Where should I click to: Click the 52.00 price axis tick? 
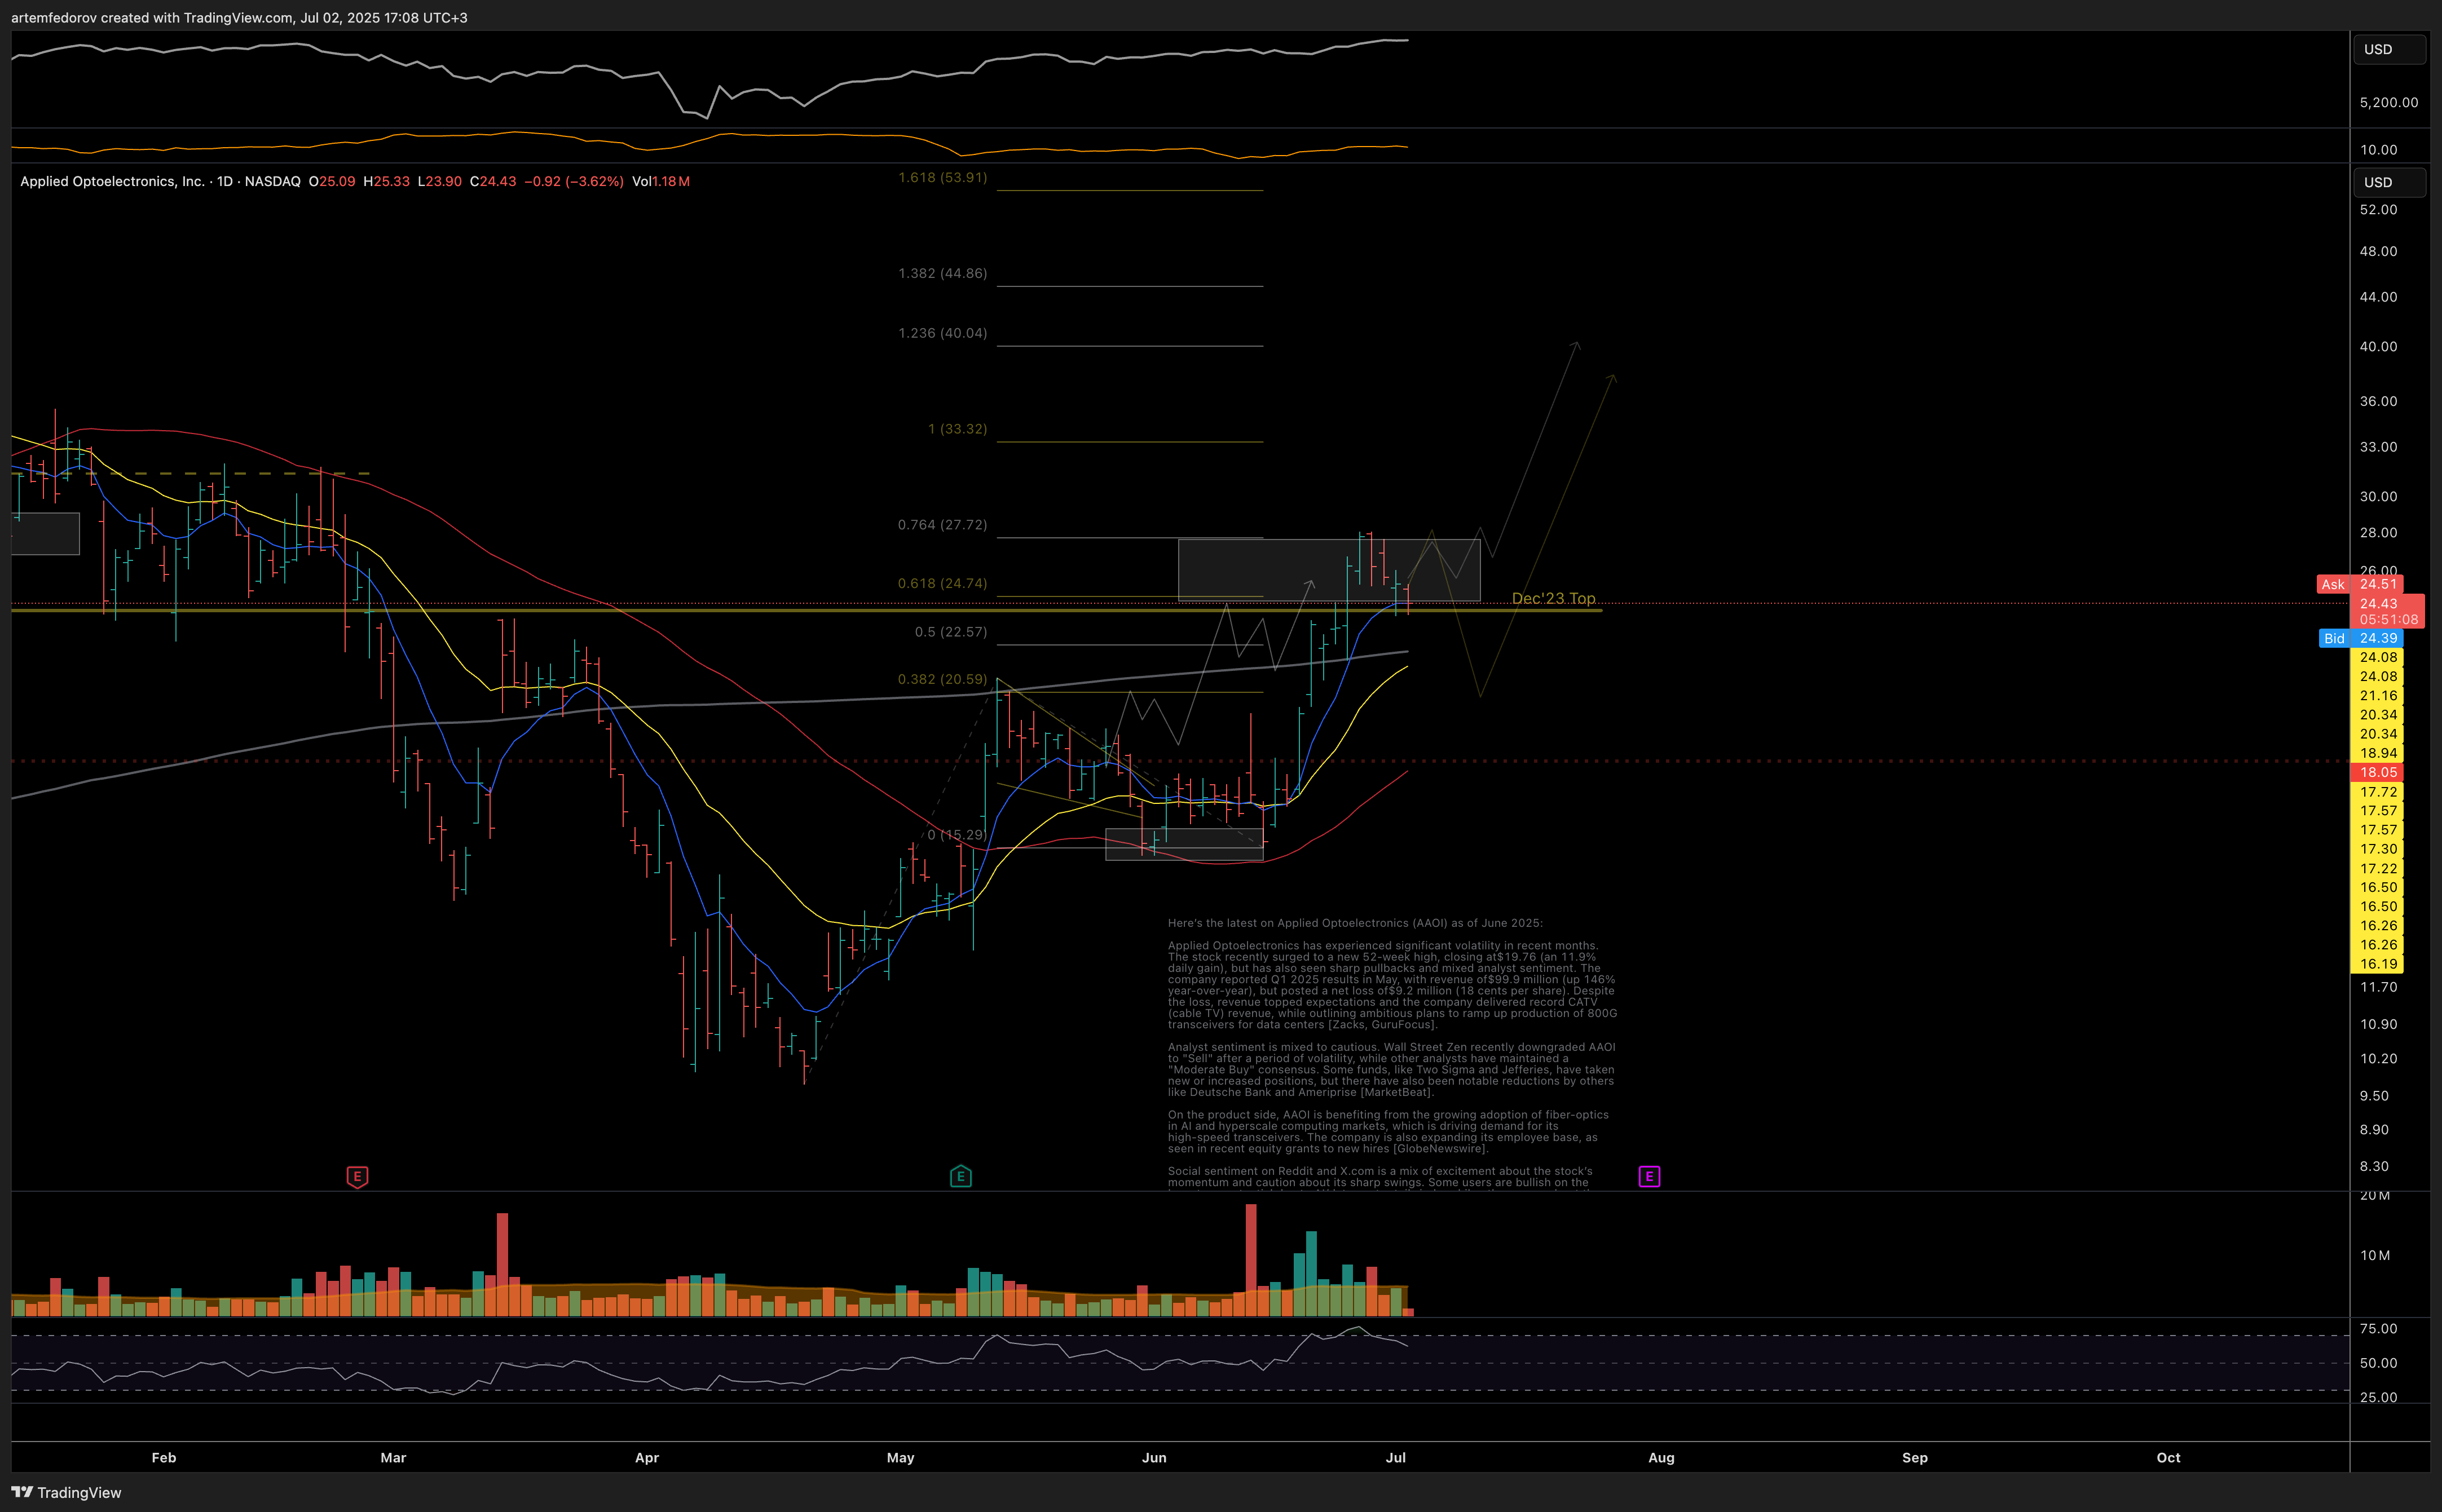coord(2379,210)
